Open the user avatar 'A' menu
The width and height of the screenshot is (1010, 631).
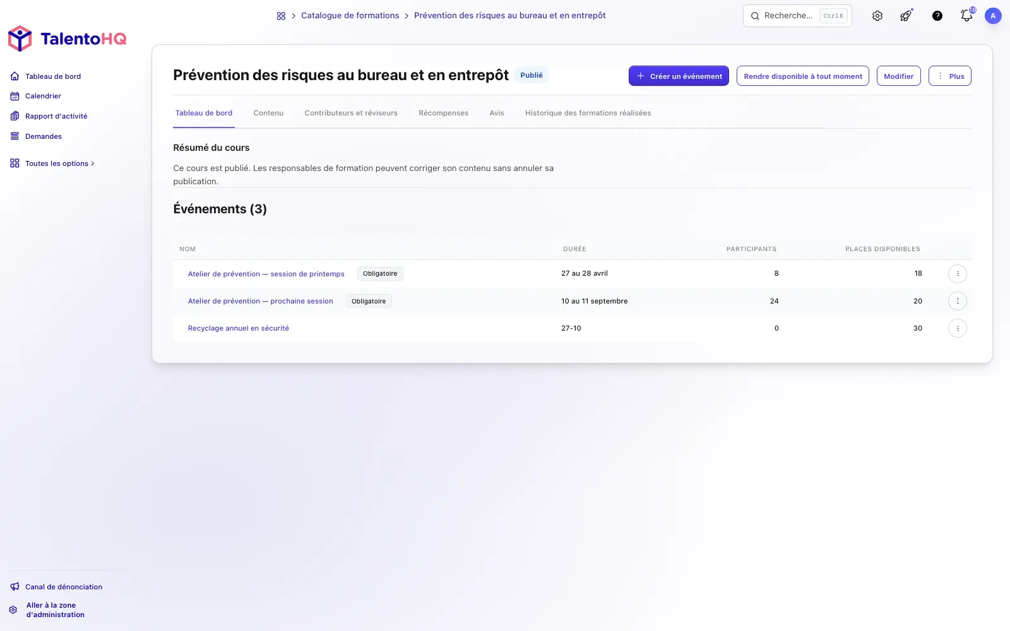pos(993,16)
